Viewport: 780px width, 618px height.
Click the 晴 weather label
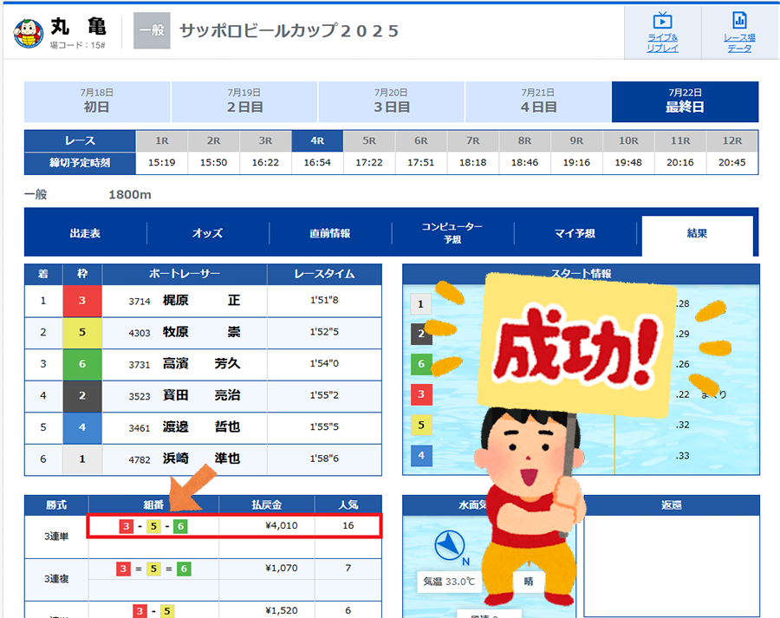(529, 582)
